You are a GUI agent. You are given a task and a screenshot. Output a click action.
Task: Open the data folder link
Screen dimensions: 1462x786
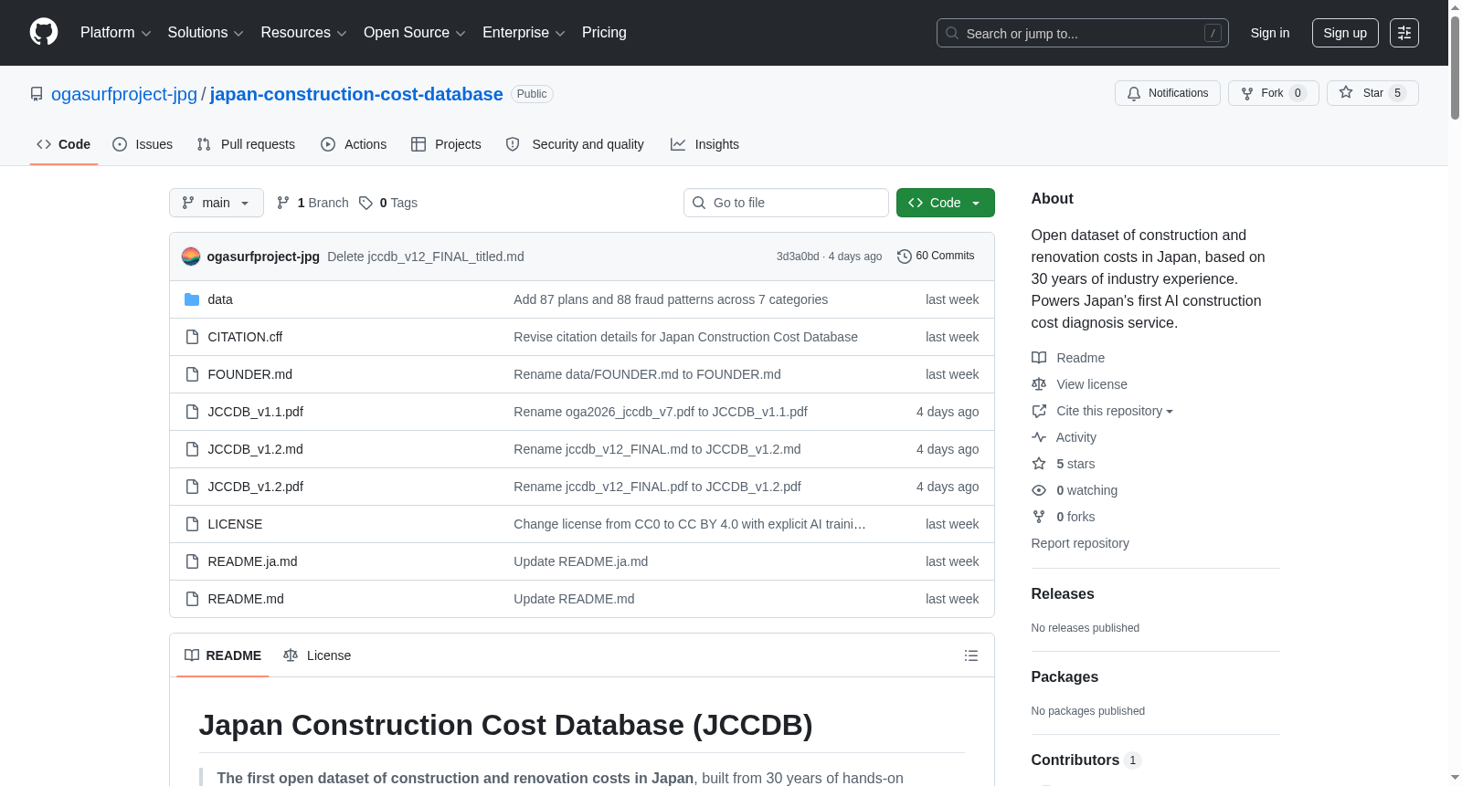pos(220,299)
